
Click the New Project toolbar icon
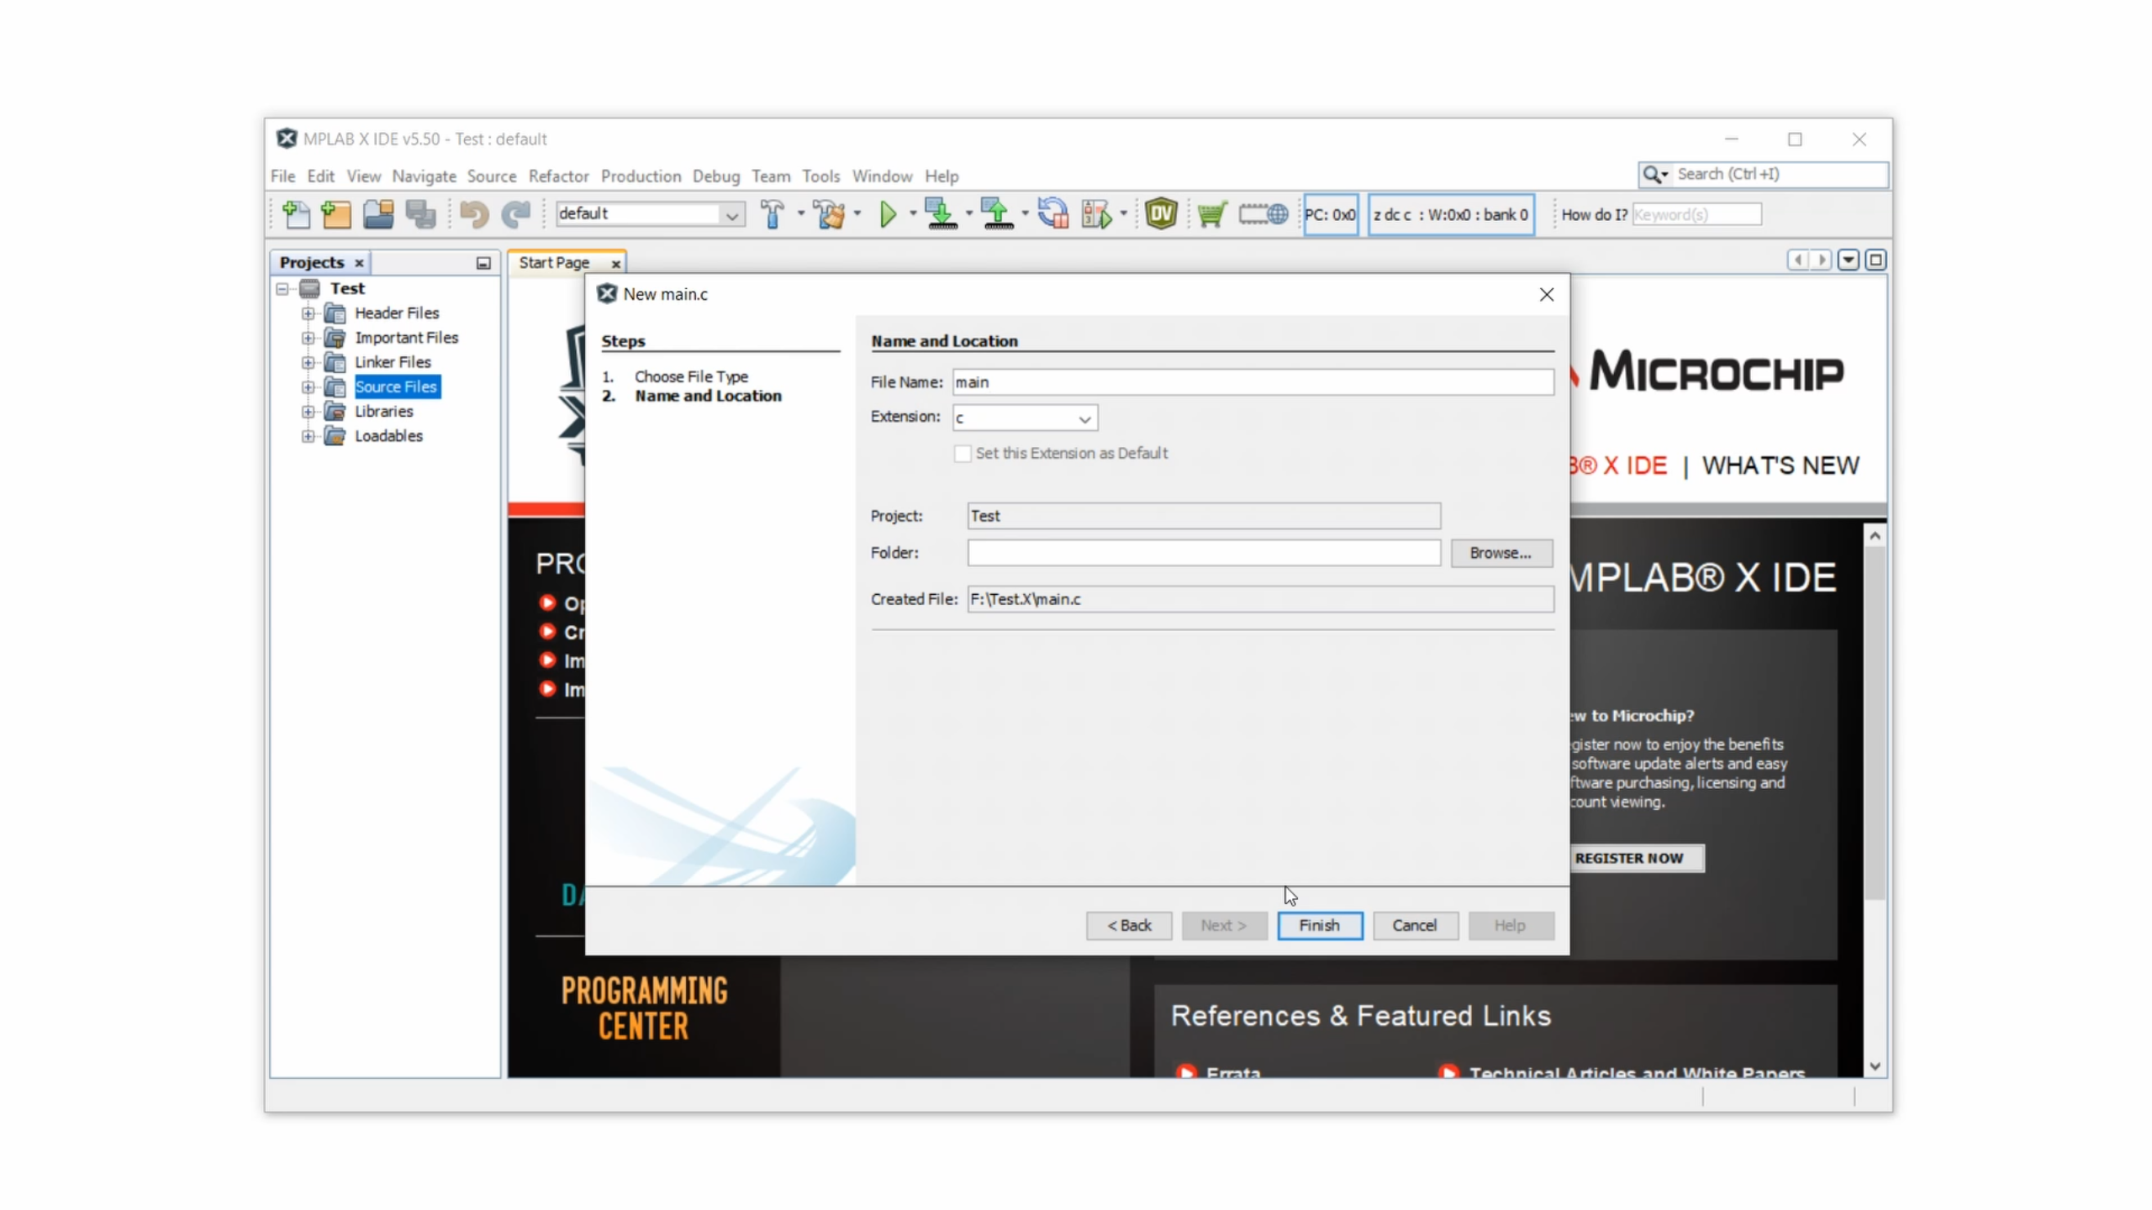point(336,214)
